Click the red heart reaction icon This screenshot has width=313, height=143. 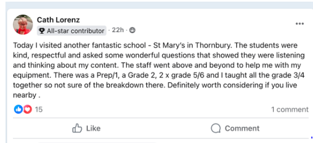pyautogui.click(x=27, y=109)
